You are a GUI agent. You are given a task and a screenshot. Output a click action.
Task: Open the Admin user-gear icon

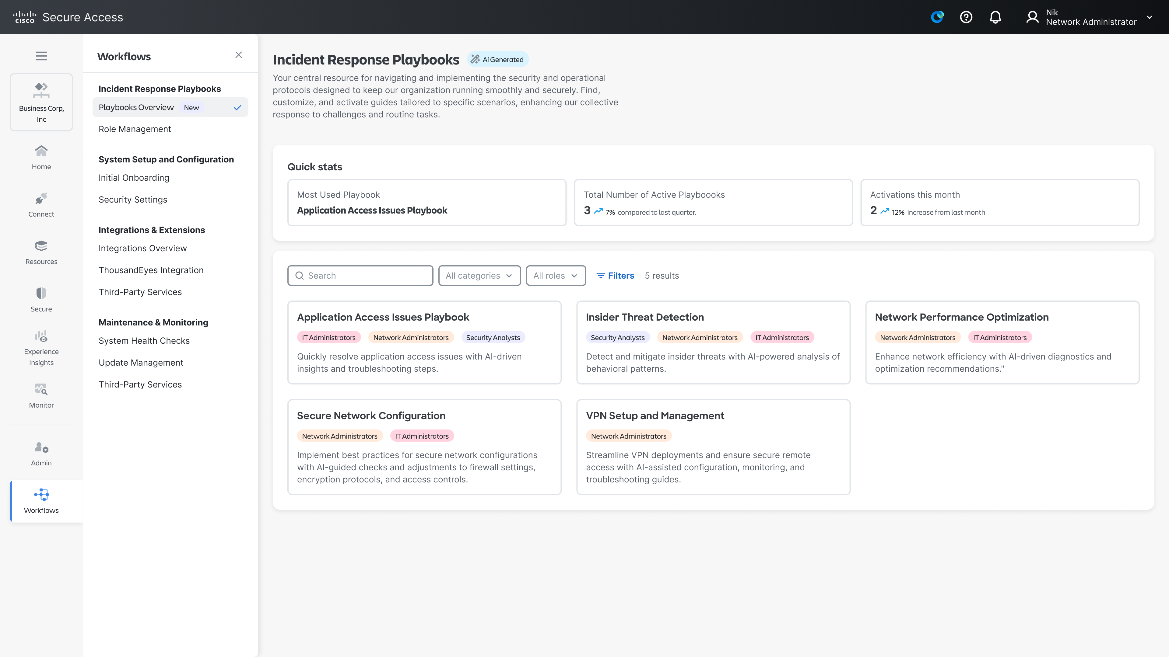point(41,454)
